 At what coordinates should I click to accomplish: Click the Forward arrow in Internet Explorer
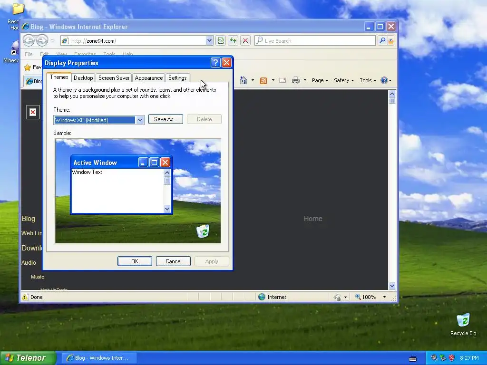coord(42,40)
